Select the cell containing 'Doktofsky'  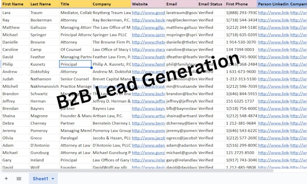44,72
